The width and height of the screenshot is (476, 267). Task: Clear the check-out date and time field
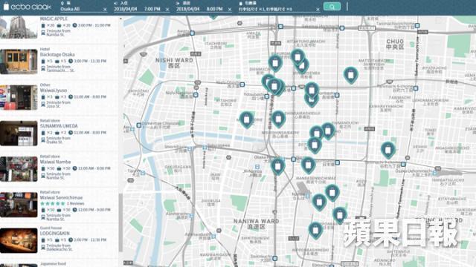(x=230, y=10)
